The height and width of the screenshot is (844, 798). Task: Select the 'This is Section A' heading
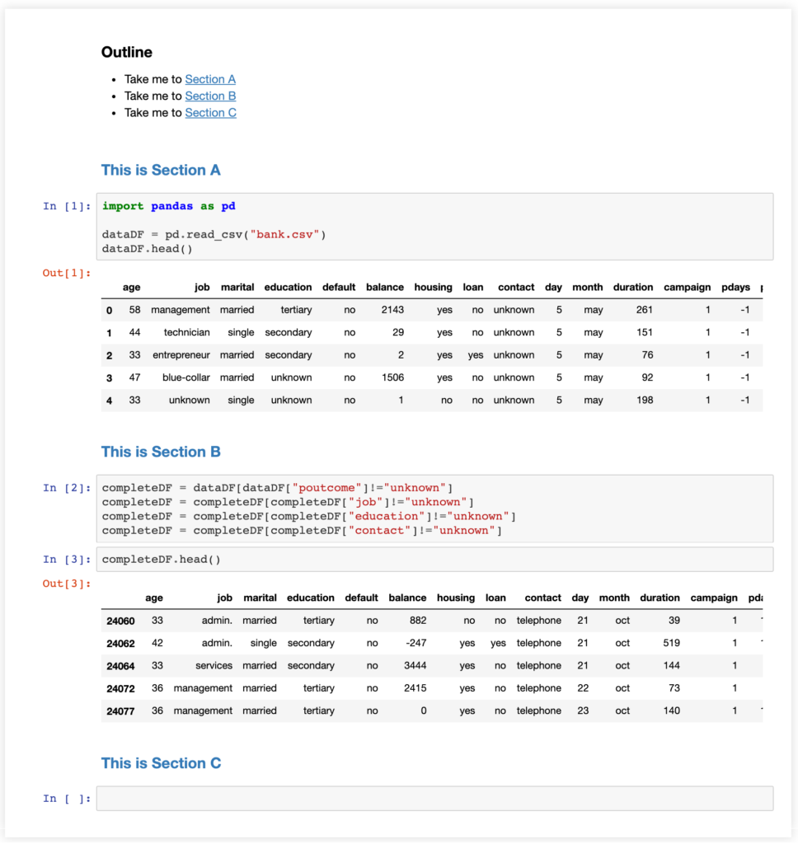pyautogui.click(x=161, y=170)
